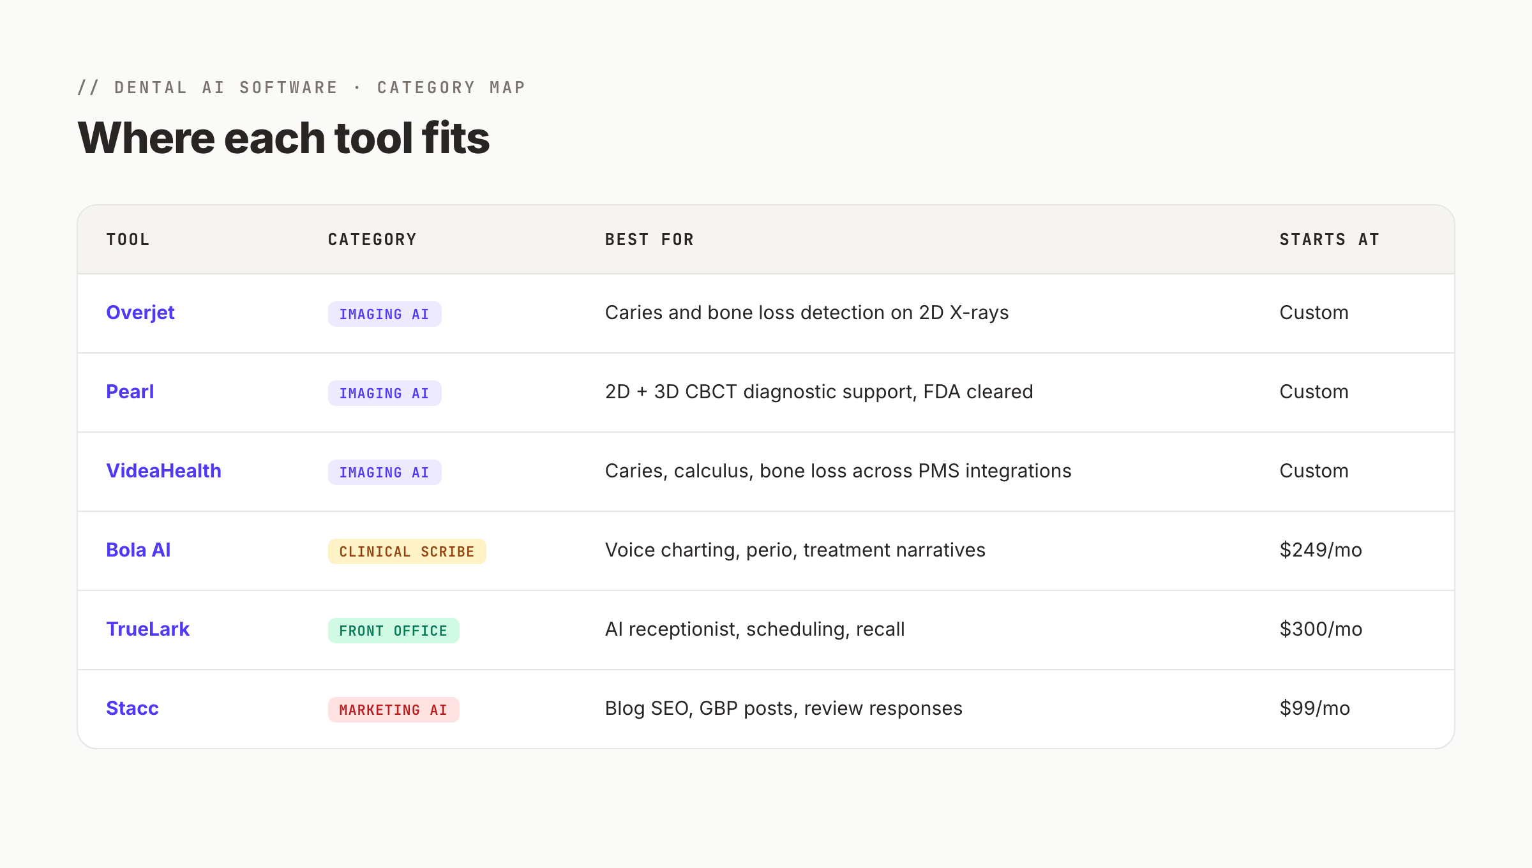Click the Front Office category badge
The image size is (1532, 868).
pyautogui.click(x=393, y=631)
